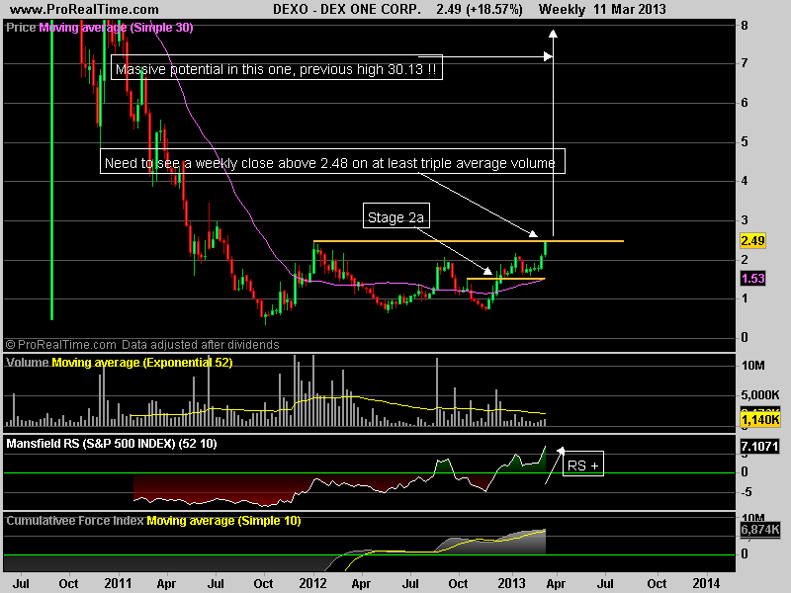Click the yellow 2.49 current price tag
The height and width of the screenshot is (593, 791).
click(x=752, y=240)
